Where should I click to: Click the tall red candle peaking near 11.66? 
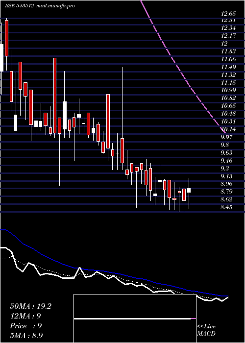[x=55, y=96]
